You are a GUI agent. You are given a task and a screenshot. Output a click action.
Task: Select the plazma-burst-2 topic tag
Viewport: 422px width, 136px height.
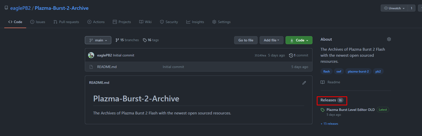point(358,72)
